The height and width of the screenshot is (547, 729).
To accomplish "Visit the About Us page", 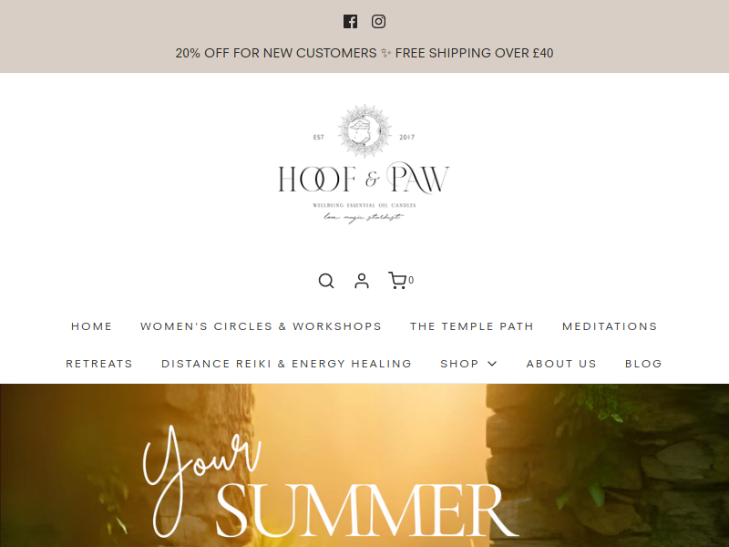I will (x=561, y=364).
